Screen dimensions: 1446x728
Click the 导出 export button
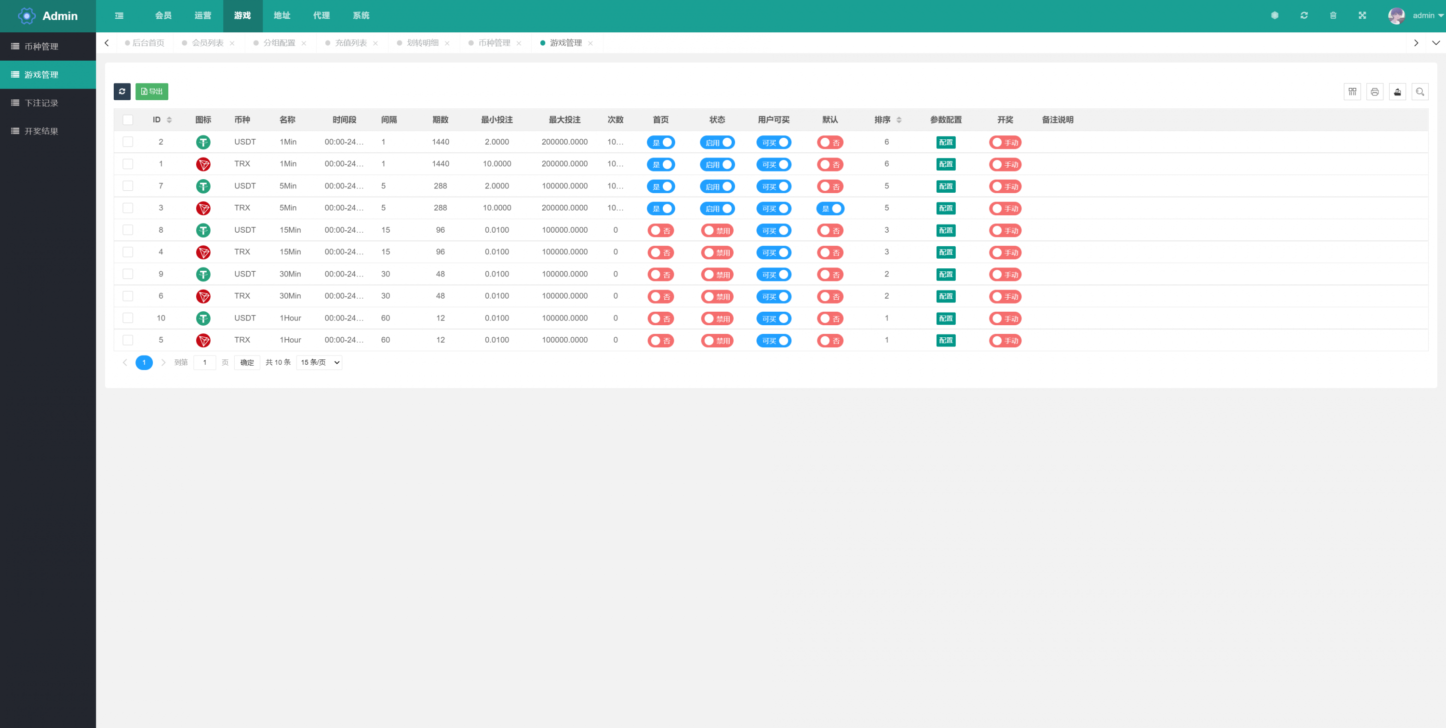pyautogui.click(x=151, y=92)
